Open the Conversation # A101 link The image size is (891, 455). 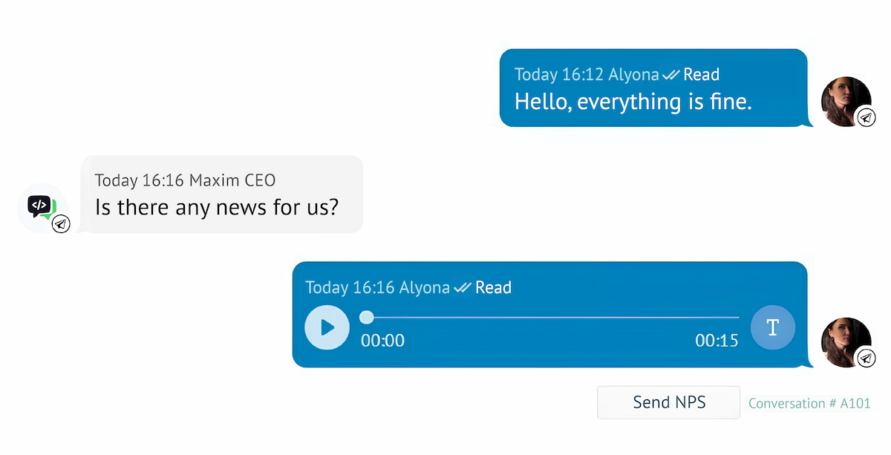809,404
